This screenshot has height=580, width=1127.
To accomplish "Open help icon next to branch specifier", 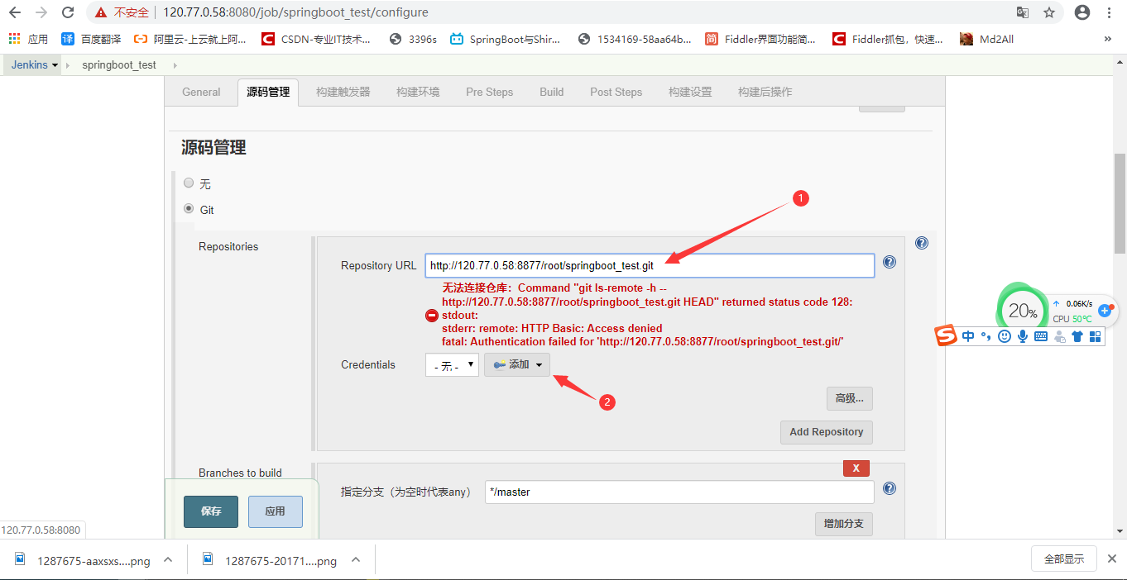I will (890, 488).
